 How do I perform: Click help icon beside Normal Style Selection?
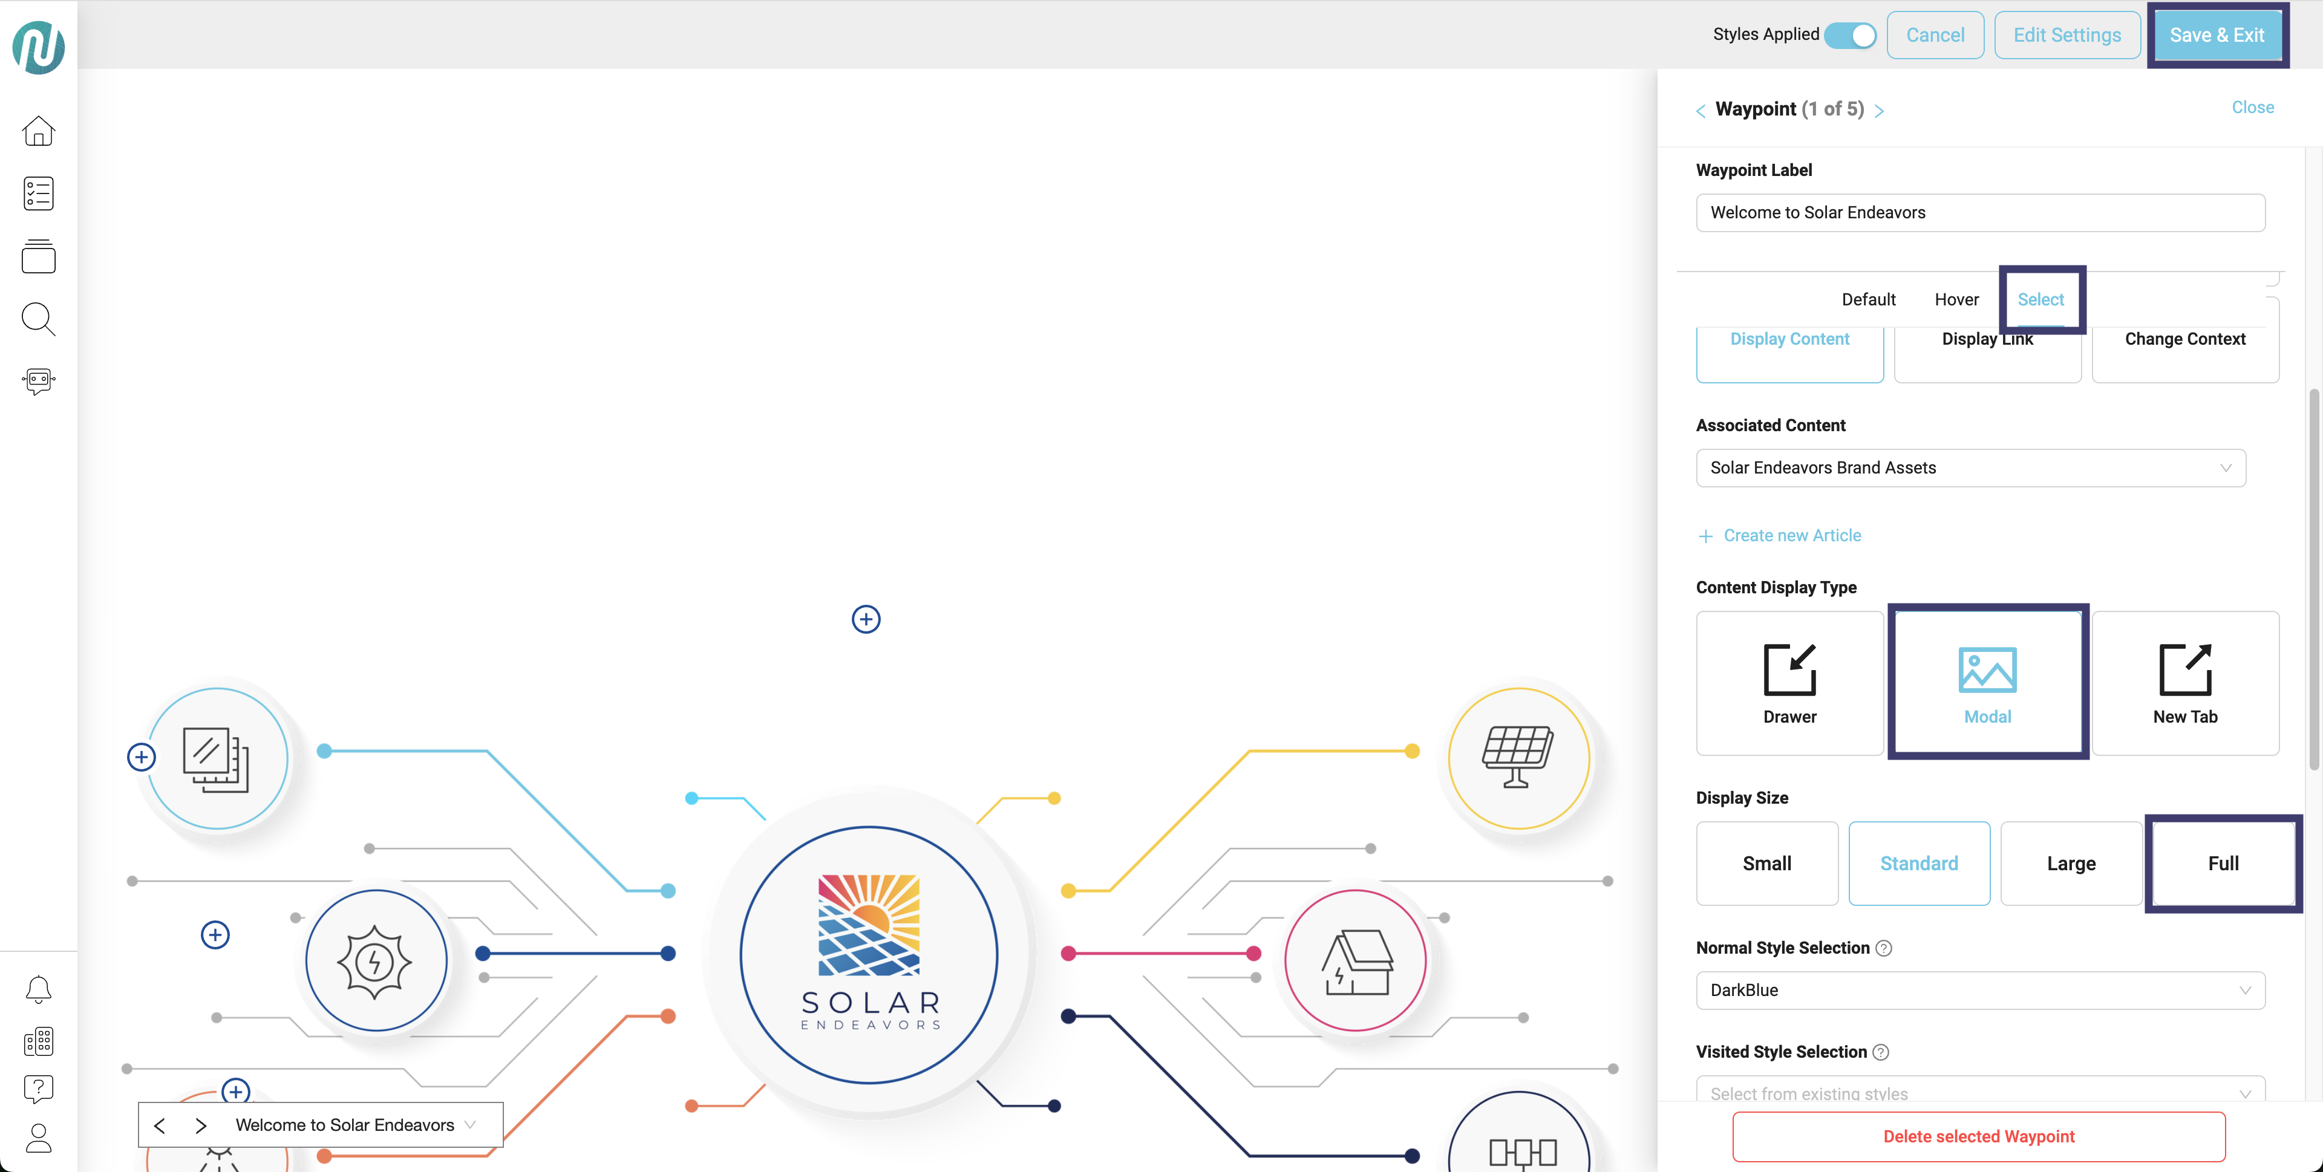click(x=1884, y=948)
